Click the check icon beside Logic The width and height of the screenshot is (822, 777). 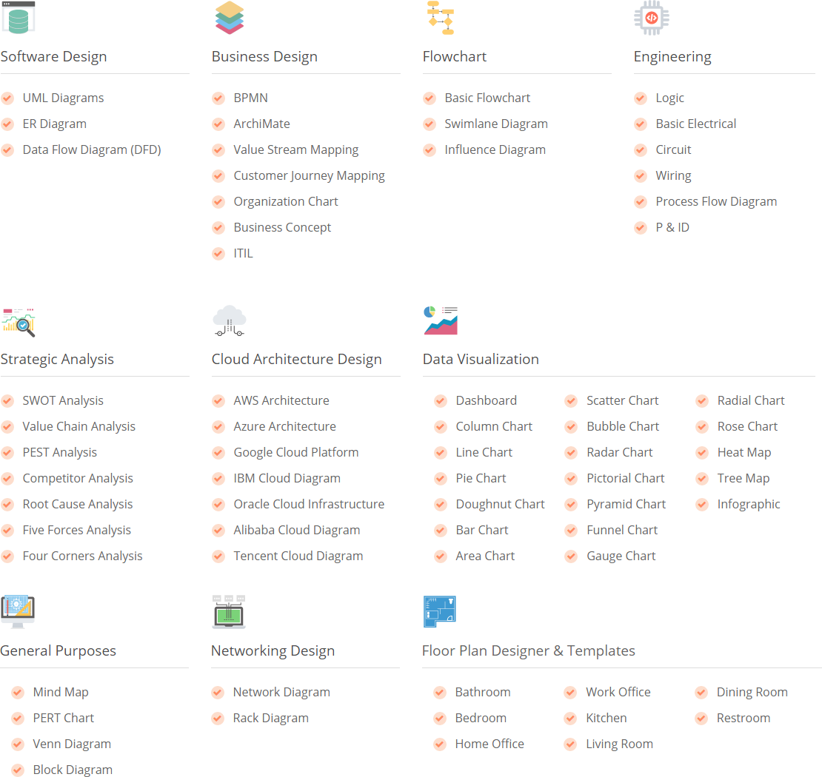click(x=641, y=98)
